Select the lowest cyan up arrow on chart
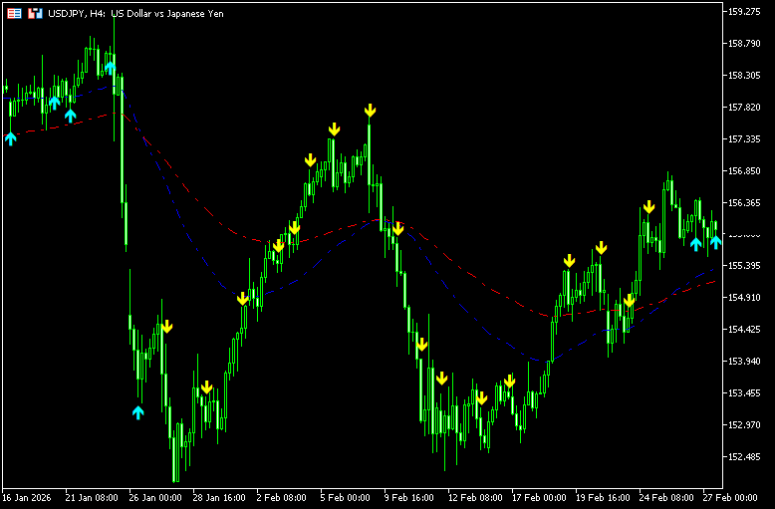775x509 pixels. click(x=138, y=411)
